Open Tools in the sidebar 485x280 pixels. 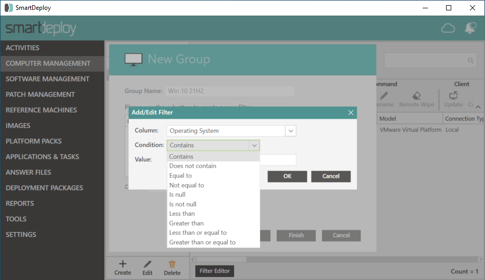tap(52, 219)
